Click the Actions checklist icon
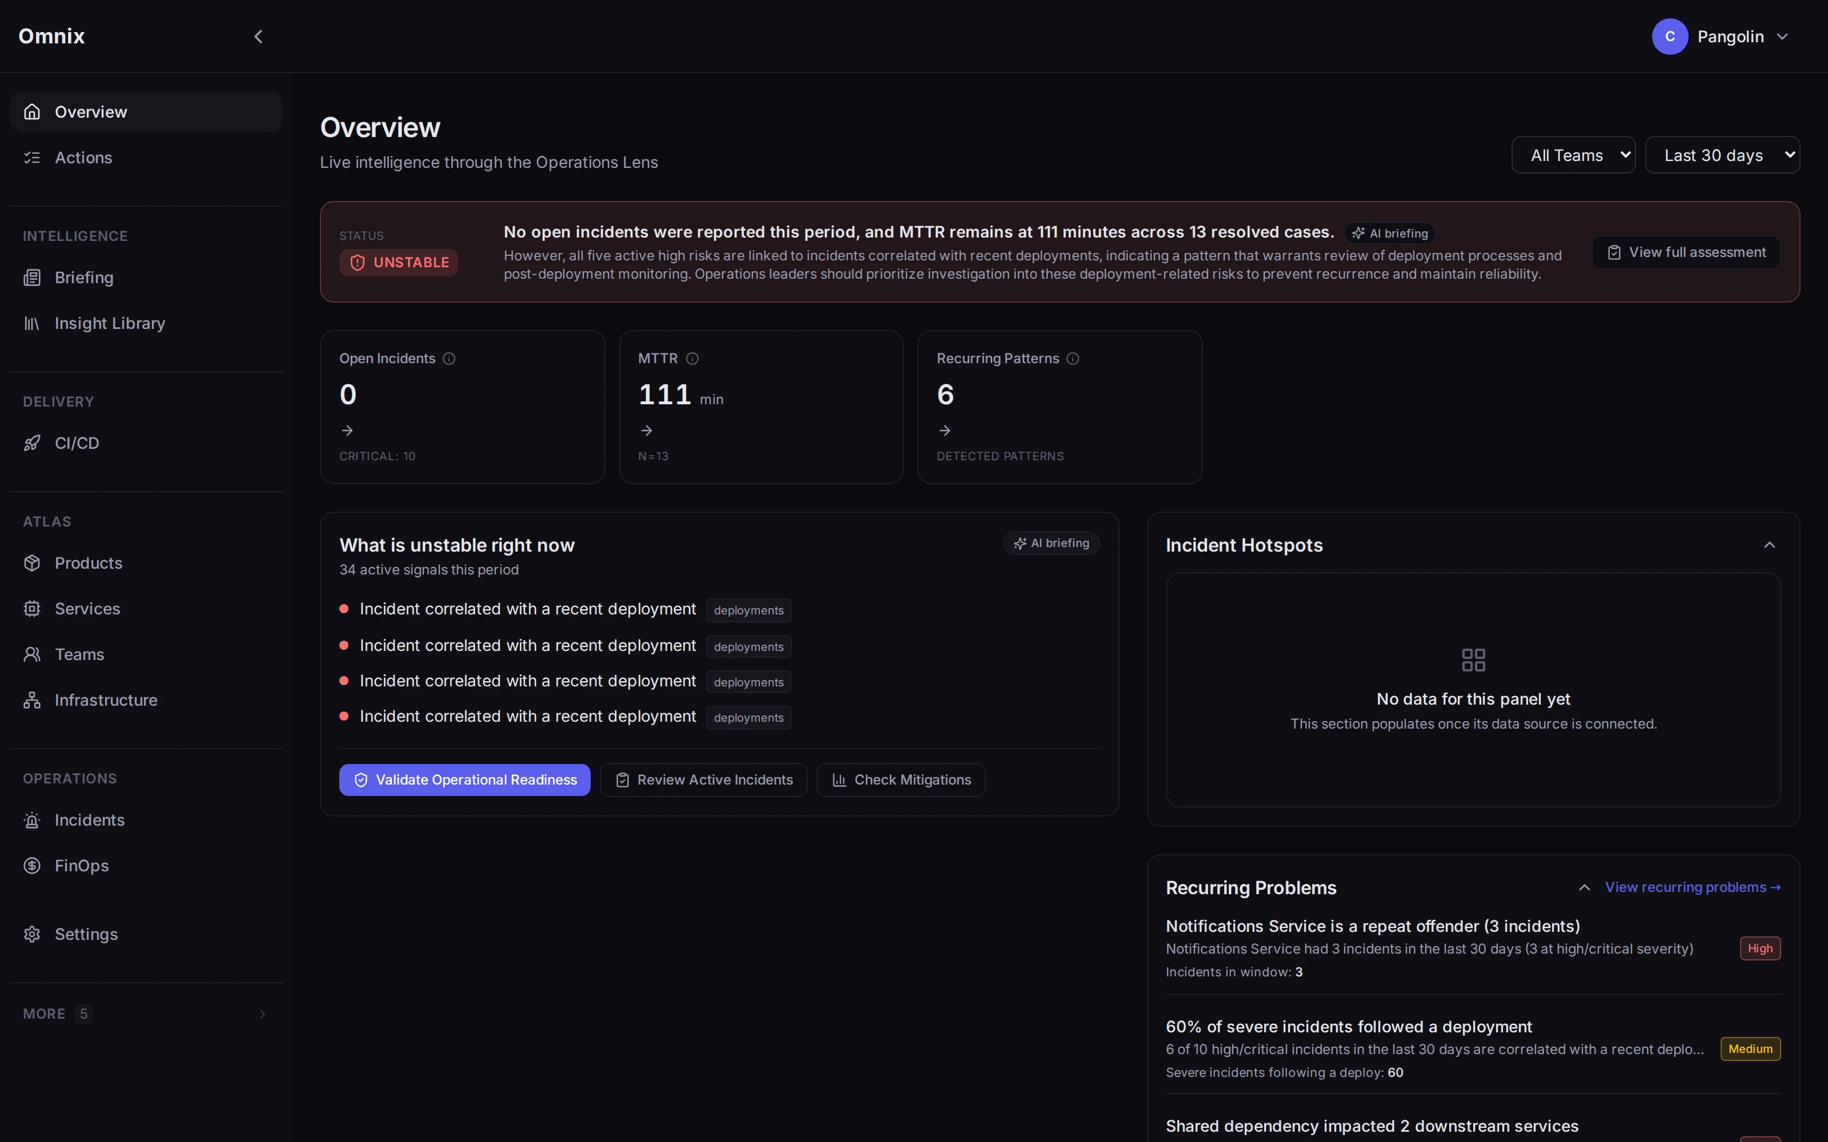Viewport: 1828px width, 1142px height. point(32,158)
